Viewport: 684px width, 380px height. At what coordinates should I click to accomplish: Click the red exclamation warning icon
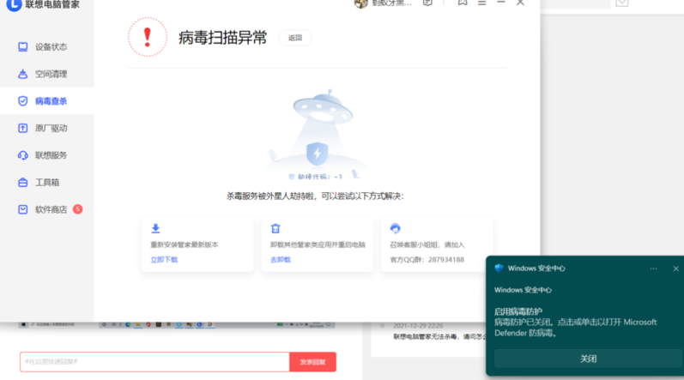pyautogui.click(x=148, y=37)
